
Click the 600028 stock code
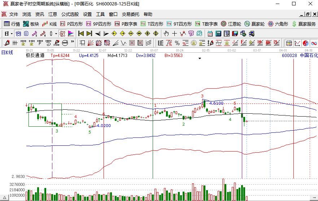pos(289,55)
